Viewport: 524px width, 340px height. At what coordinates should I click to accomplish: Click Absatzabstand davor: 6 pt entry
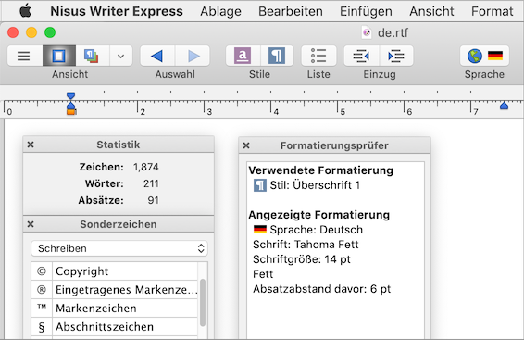321,289
